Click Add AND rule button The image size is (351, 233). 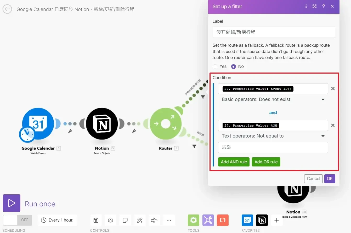pyautogui.click(x=234, y=162)
